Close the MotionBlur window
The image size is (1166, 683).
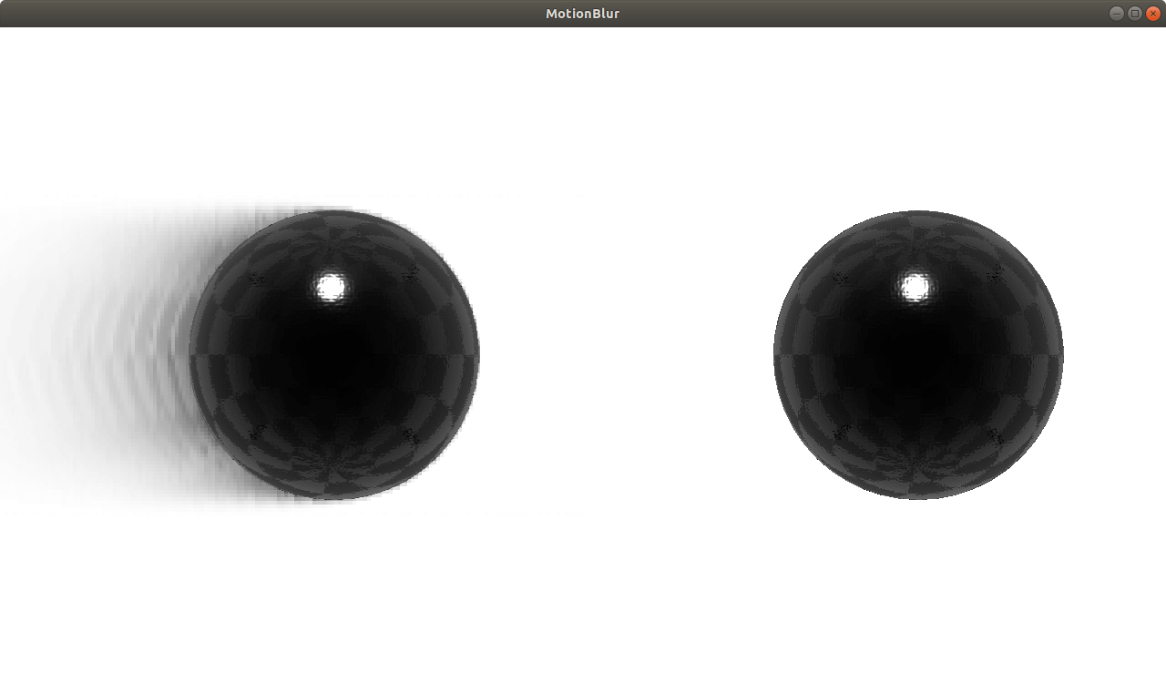tap(1153, 14)
